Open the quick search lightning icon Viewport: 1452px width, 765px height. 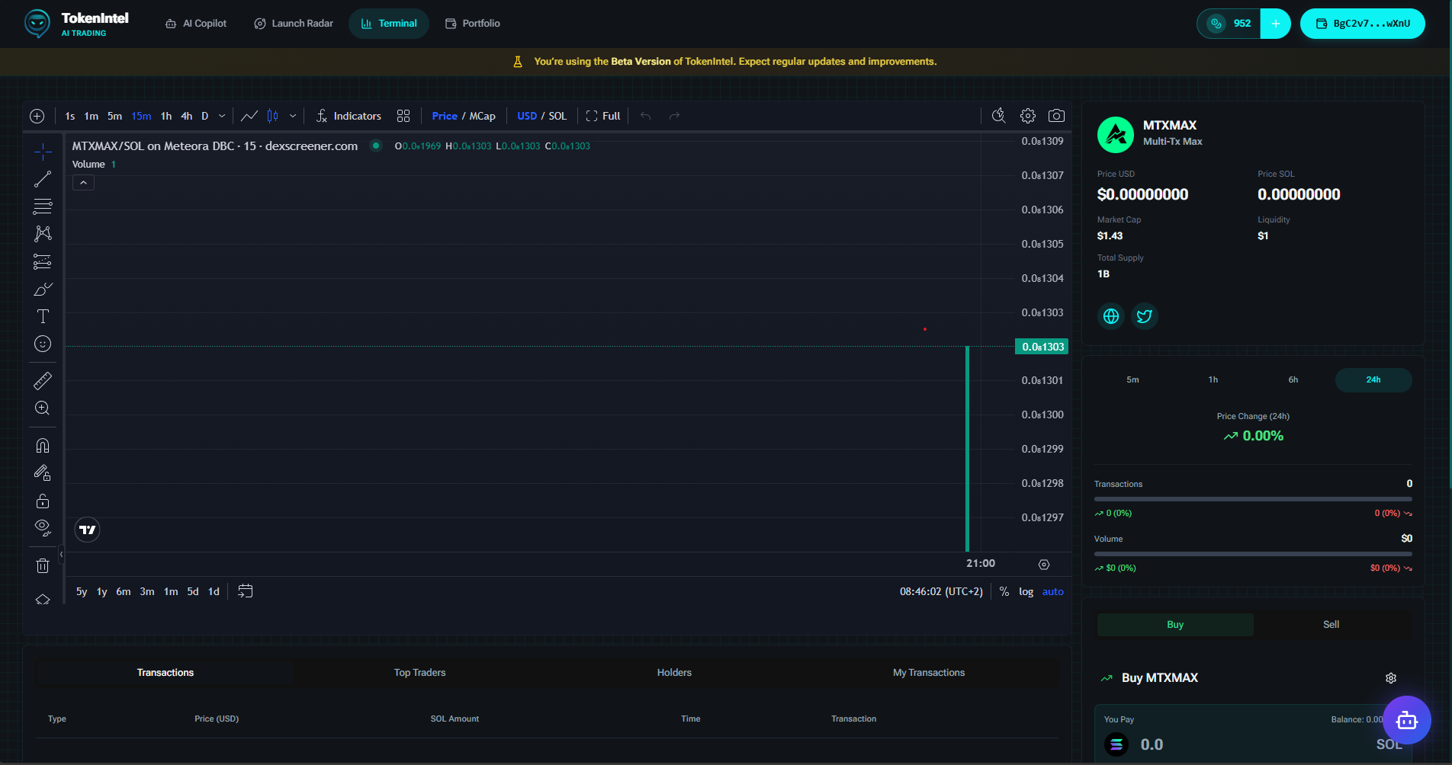point(999,116)
